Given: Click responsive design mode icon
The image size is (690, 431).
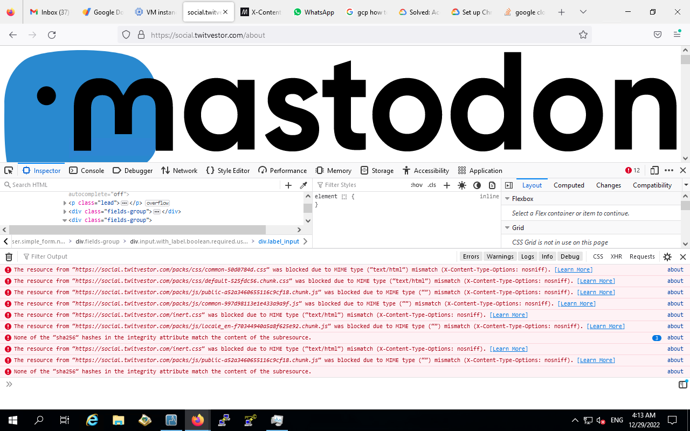Looking at the screenshot, I should pyautogui.click(x=654, y=170).
